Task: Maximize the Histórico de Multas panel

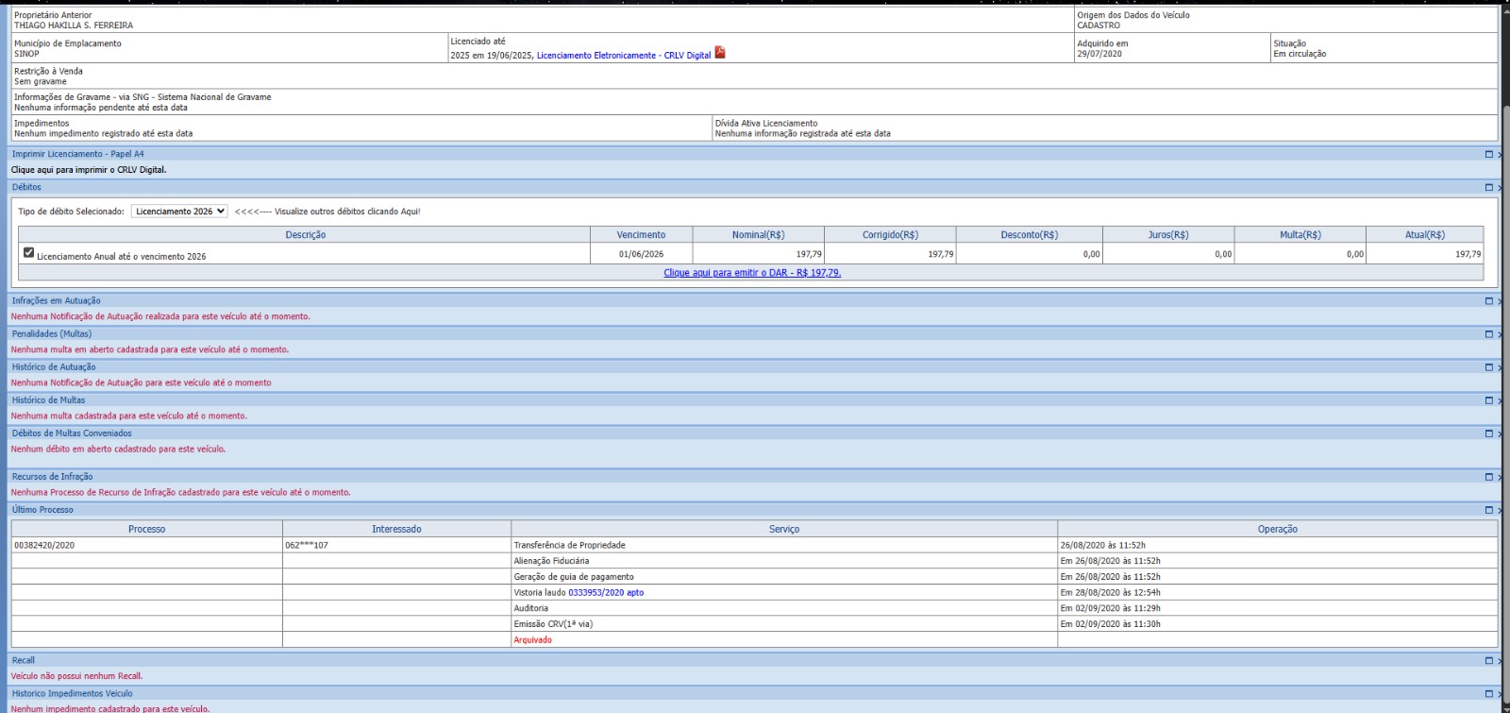Action: click(1489, 400)
